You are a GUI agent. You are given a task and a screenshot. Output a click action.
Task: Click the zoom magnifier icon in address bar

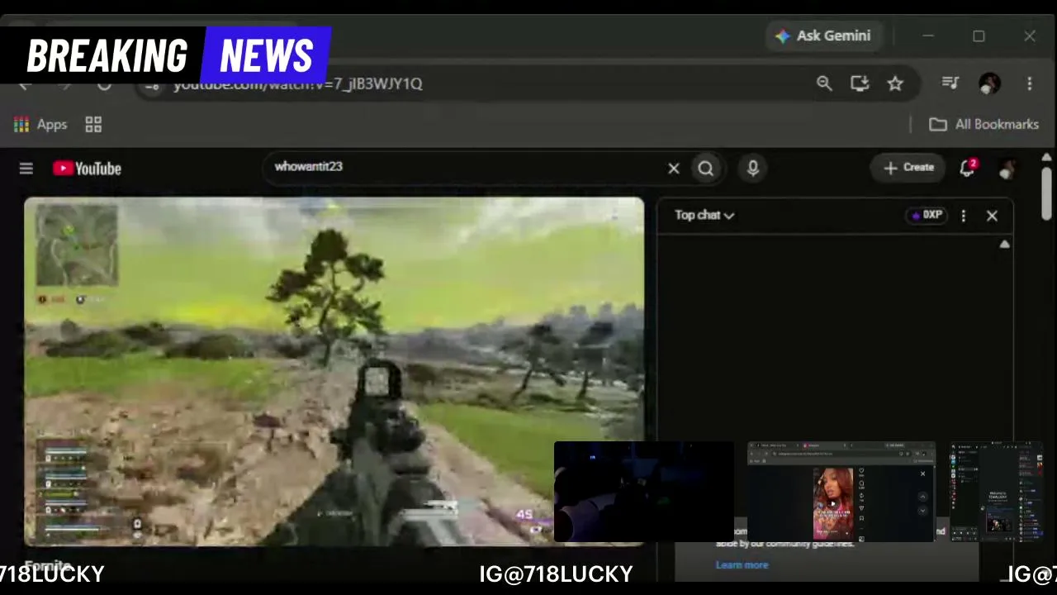pyautogui.click(x=824, y=83)
